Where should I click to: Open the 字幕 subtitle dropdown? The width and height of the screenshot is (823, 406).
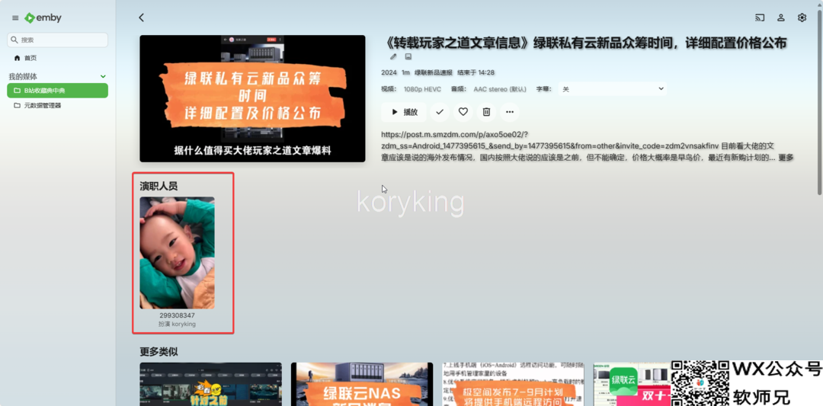pyautogui.click(x=613, y=89)
